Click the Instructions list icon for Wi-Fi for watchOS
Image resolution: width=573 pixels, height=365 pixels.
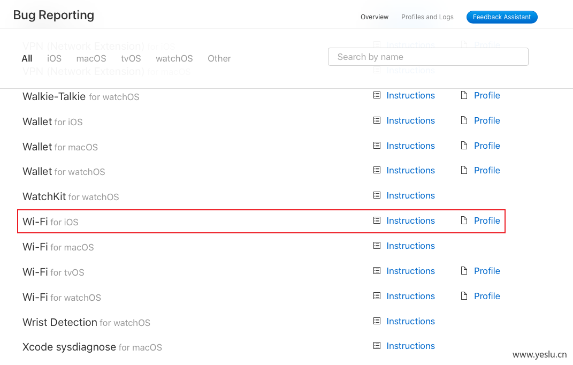point(377,296)
